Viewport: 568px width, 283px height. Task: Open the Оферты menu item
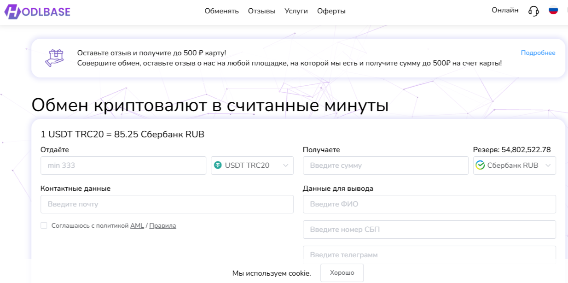(331, 11)
